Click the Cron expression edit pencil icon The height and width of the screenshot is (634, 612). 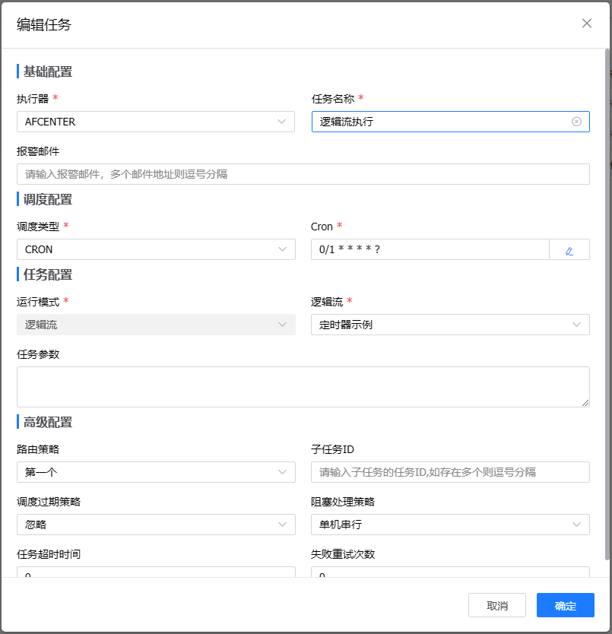(569, 249)
